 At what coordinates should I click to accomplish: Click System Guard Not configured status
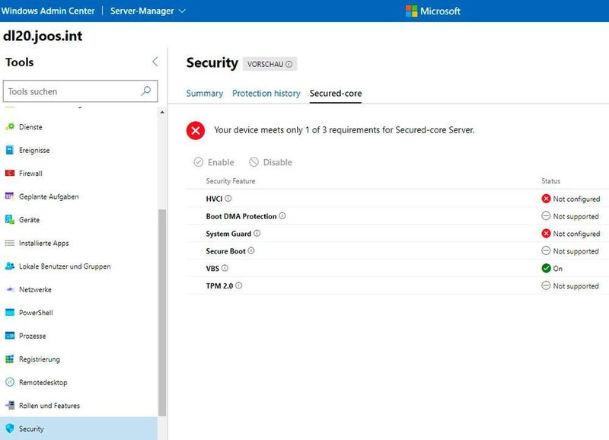[570, 234]
